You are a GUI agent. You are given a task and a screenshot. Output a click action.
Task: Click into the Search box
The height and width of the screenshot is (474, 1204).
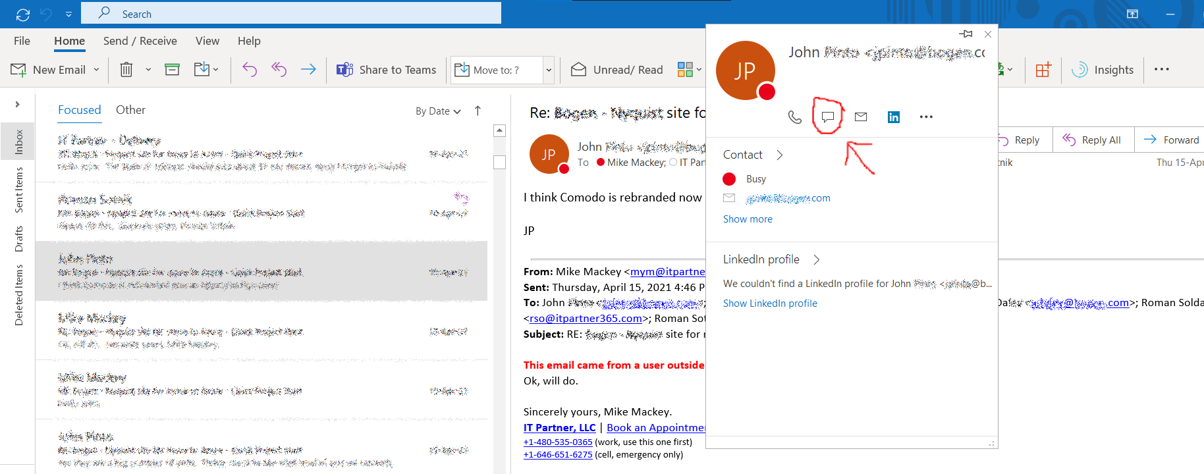(291, 14)
